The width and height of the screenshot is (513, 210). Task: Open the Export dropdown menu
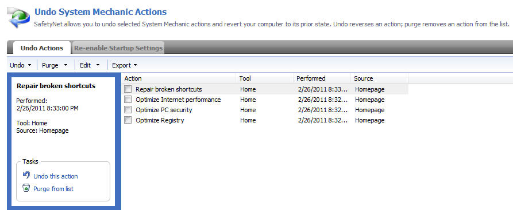click(x=124, y=65)
